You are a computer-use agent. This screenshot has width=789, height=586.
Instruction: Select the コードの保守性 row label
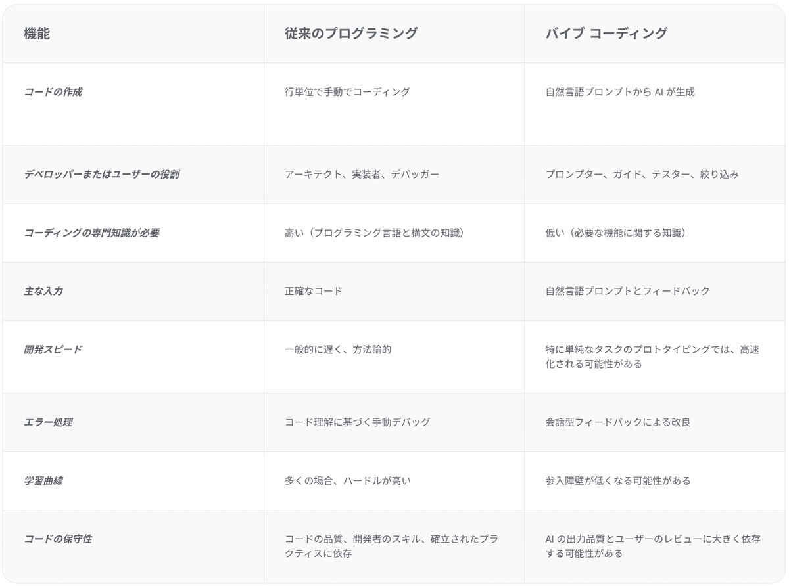click(x=58, y=539)
